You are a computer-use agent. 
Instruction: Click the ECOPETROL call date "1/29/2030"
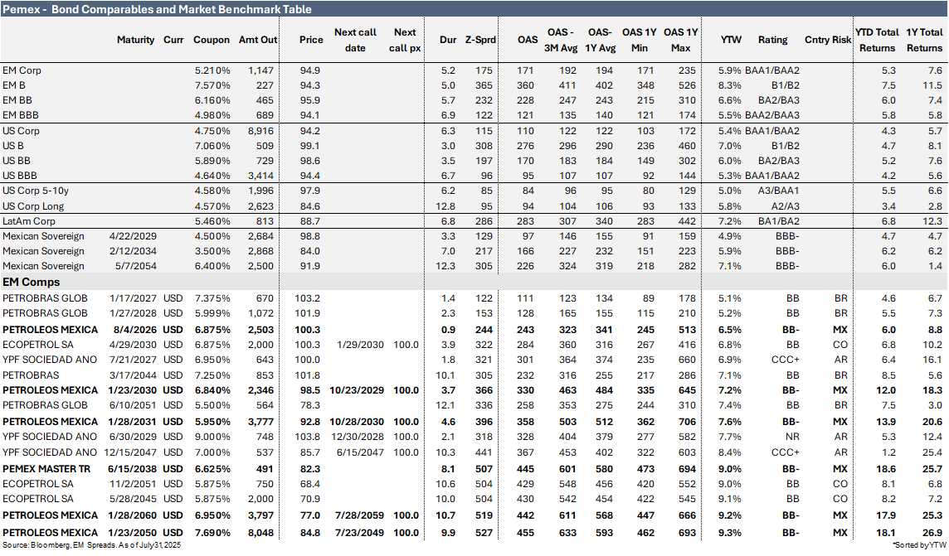point(360,345)
